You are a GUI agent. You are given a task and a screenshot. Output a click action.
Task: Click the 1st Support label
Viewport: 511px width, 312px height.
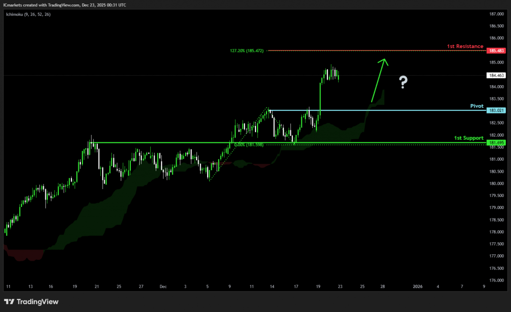(x=469, y=137)
